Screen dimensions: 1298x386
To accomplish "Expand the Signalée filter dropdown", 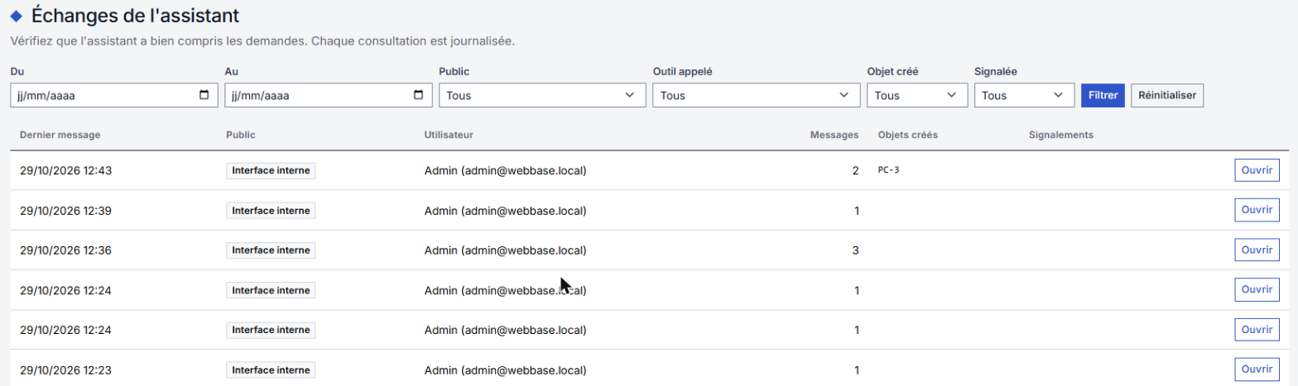I will [1024, 95].
